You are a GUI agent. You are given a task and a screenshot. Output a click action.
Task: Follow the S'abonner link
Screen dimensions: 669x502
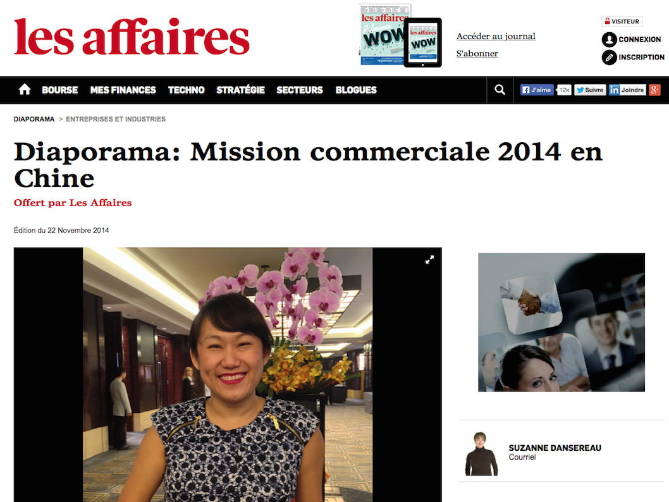(477, 53)
